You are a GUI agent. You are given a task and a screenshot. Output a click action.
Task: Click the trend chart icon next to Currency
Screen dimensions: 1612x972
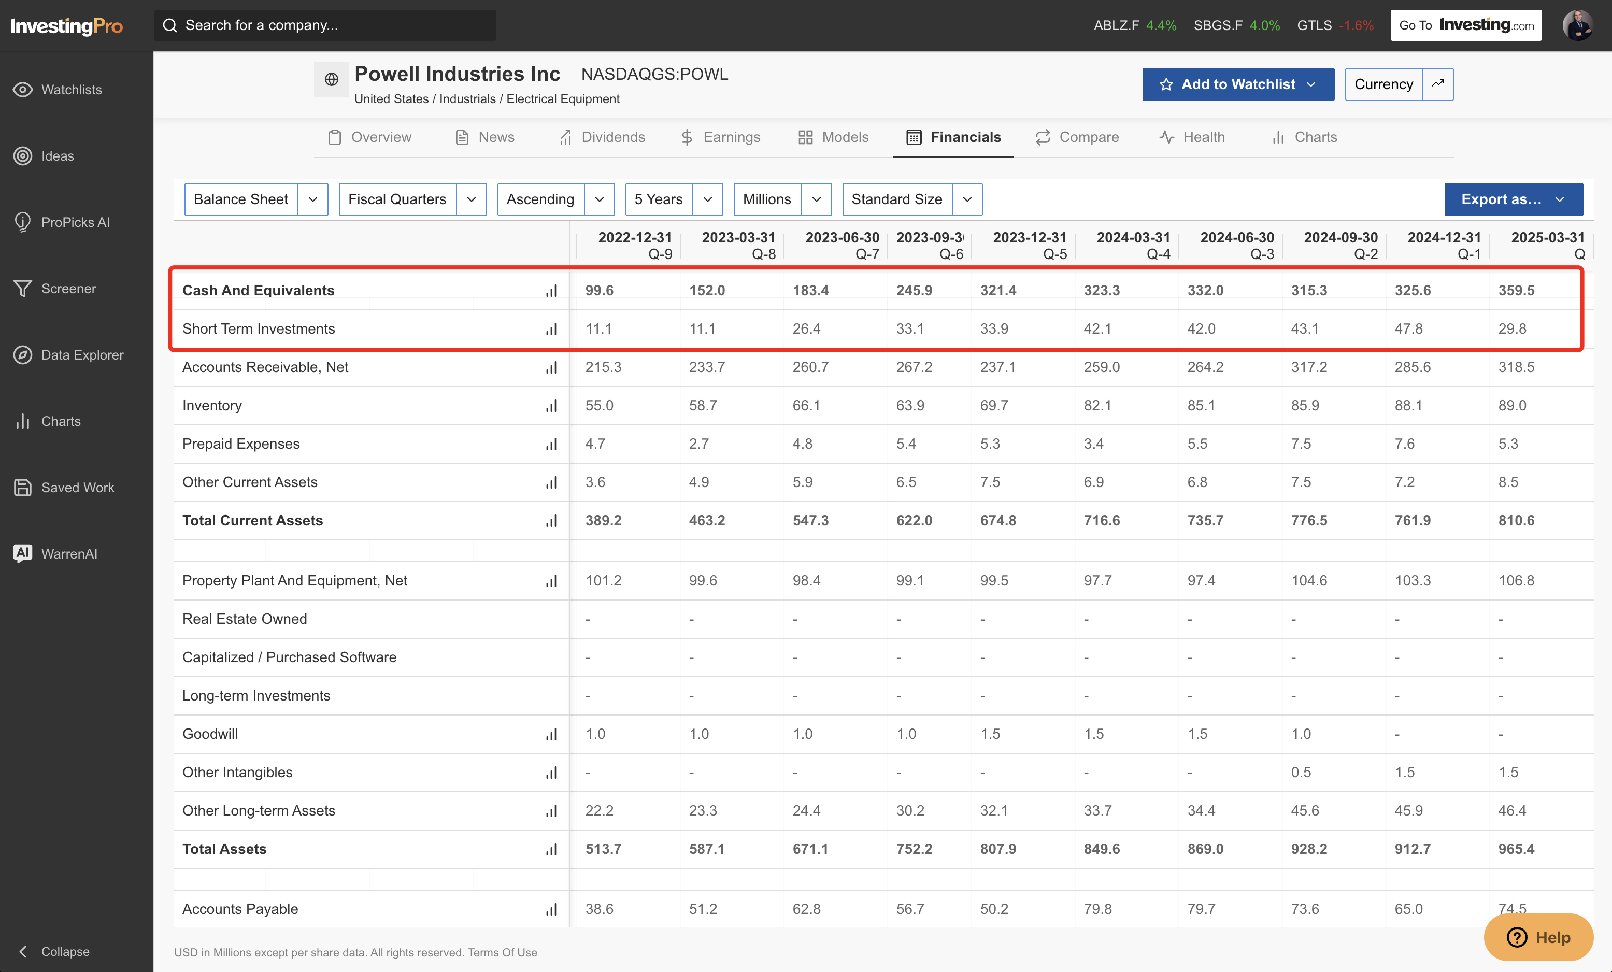tap(1438, 84)
